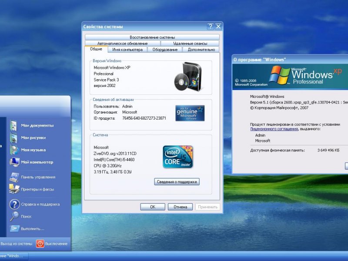This screenshot has width=348, height=261.
Task: Click the Поиск label in Start menu
Action: (x=26, y=216)
